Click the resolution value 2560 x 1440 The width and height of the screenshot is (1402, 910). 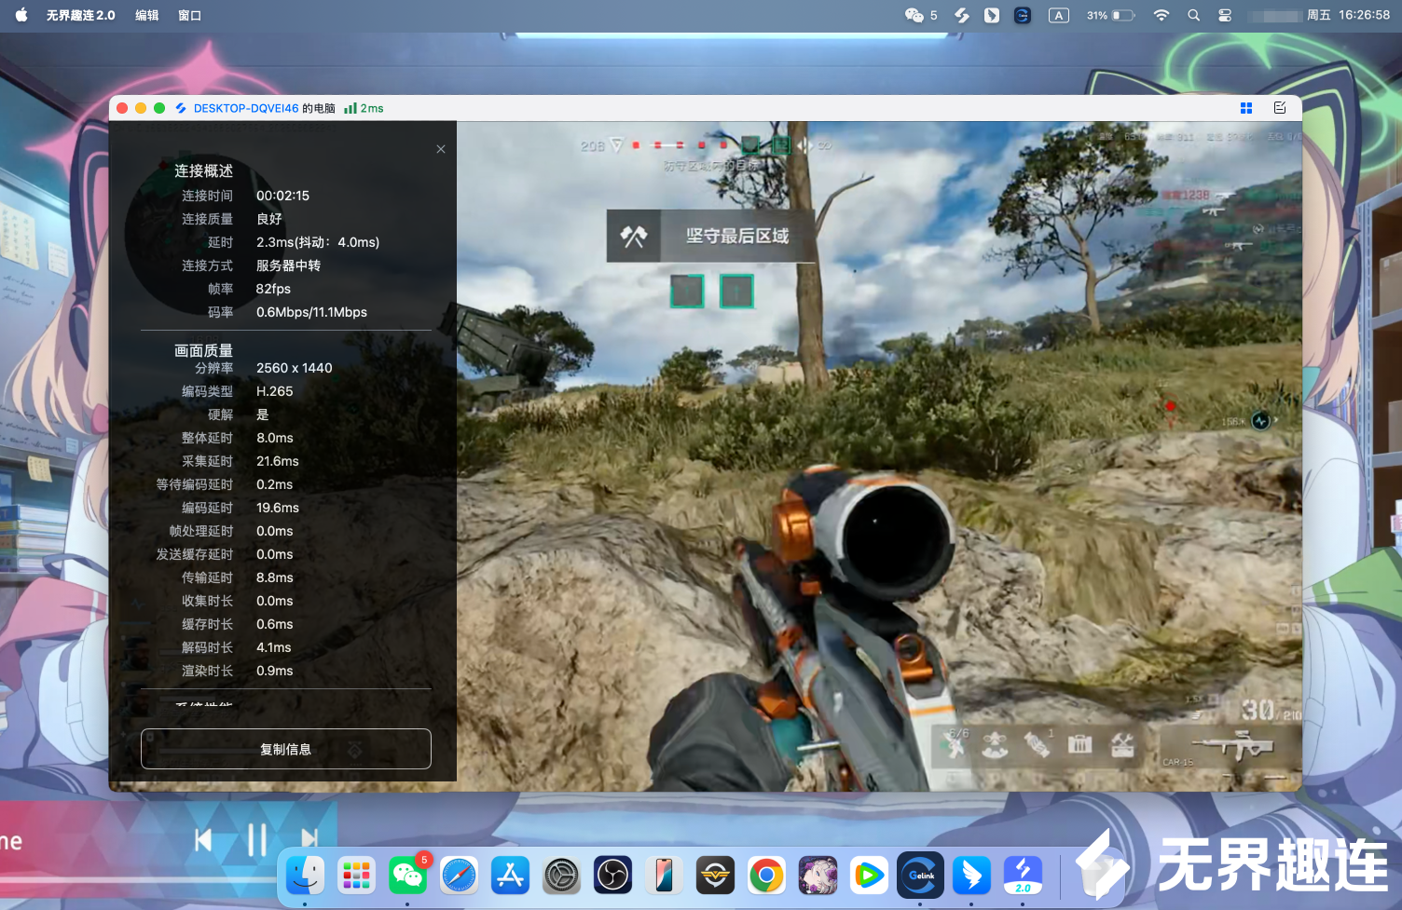click(x=295, y=368)
